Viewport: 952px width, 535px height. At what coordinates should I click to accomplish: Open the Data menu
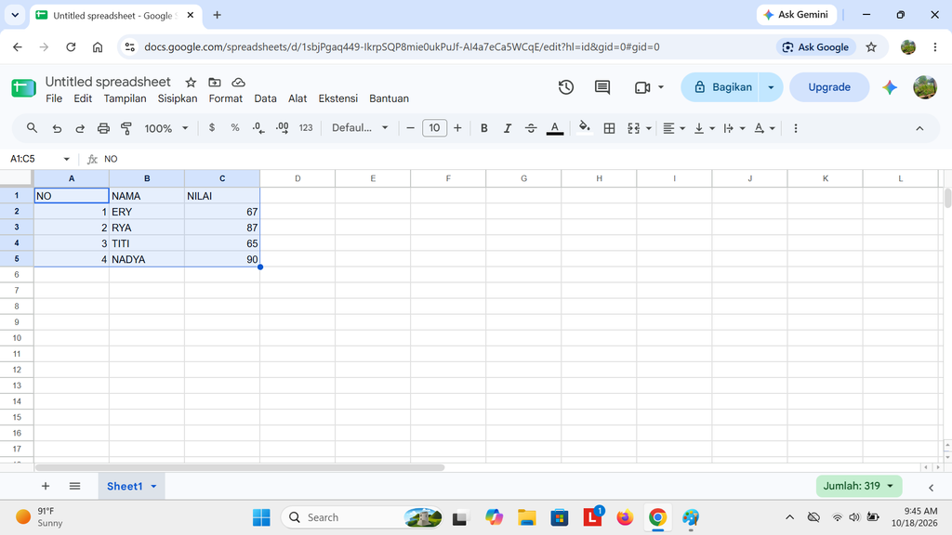265,98
